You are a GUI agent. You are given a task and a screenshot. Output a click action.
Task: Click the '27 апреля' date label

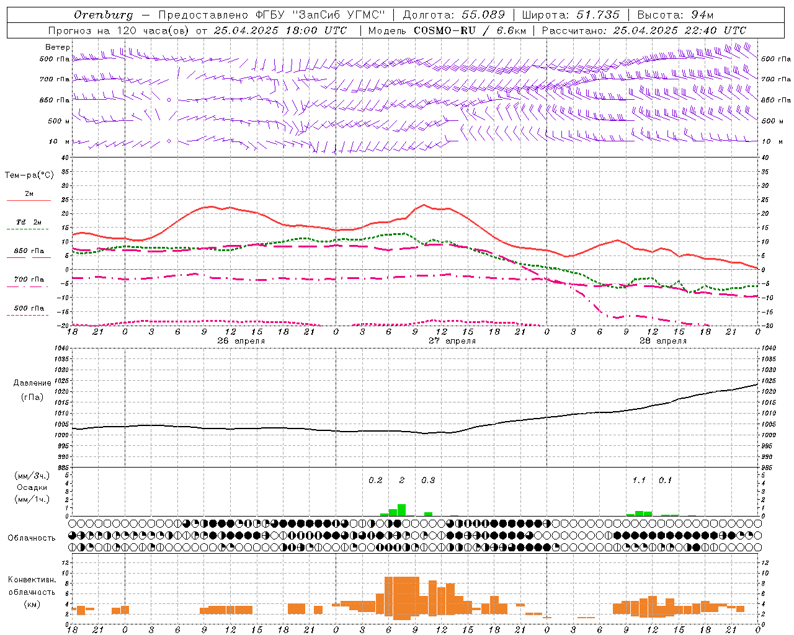click(x=452, y=341)
